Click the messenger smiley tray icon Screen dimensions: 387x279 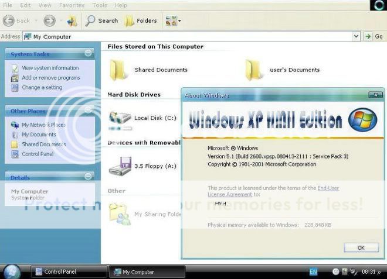[x=335, y=271]
